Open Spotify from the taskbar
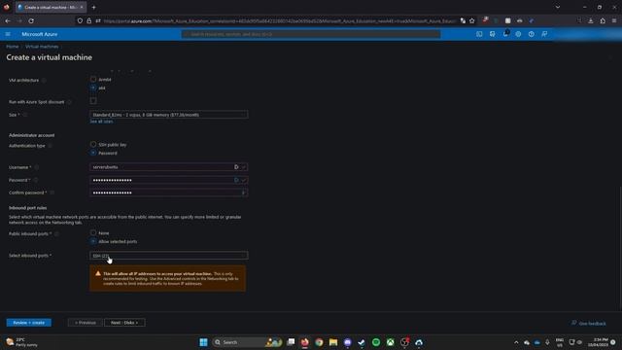The width and height of the screenshot is (622, 350). [376, 342]
